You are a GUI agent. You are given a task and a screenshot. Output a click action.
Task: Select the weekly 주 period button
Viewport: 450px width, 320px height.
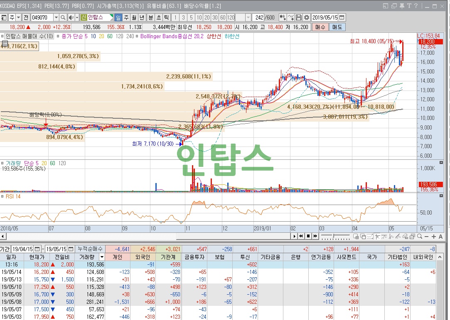[126, 17]
